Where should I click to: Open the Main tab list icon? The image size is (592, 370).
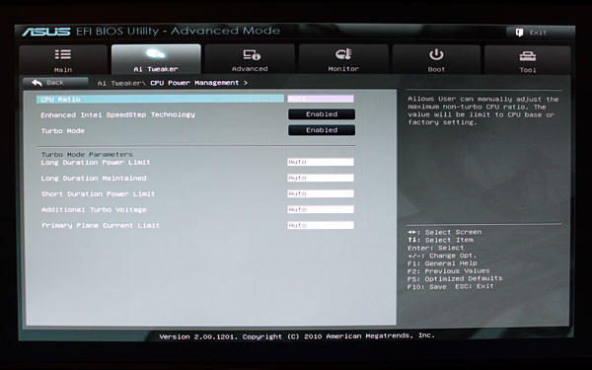63,54
